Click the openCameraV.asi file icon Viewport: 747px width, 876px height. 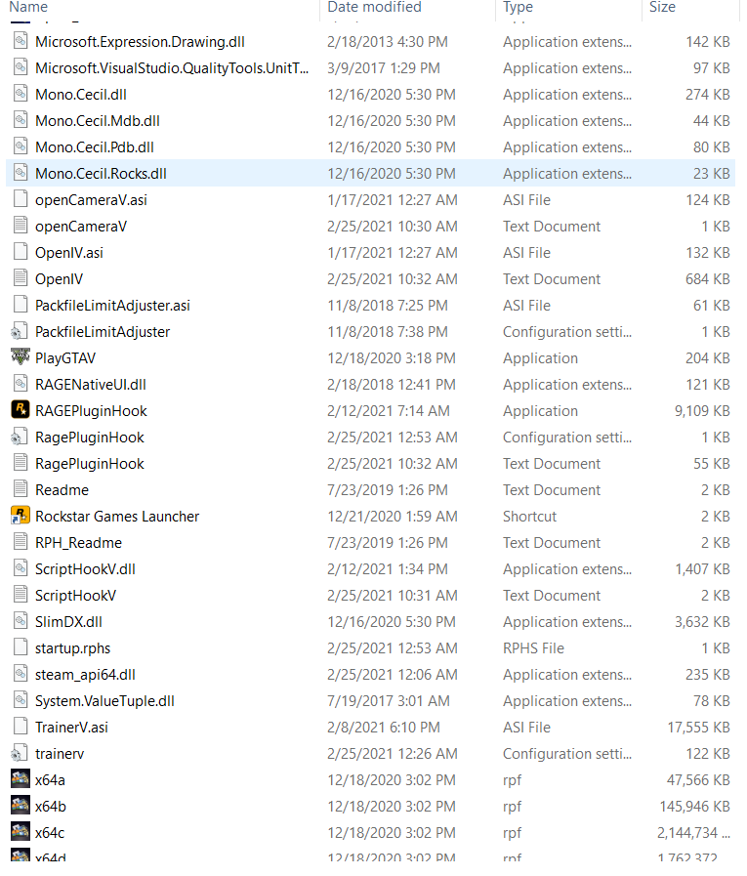click(x=21, y=199)
